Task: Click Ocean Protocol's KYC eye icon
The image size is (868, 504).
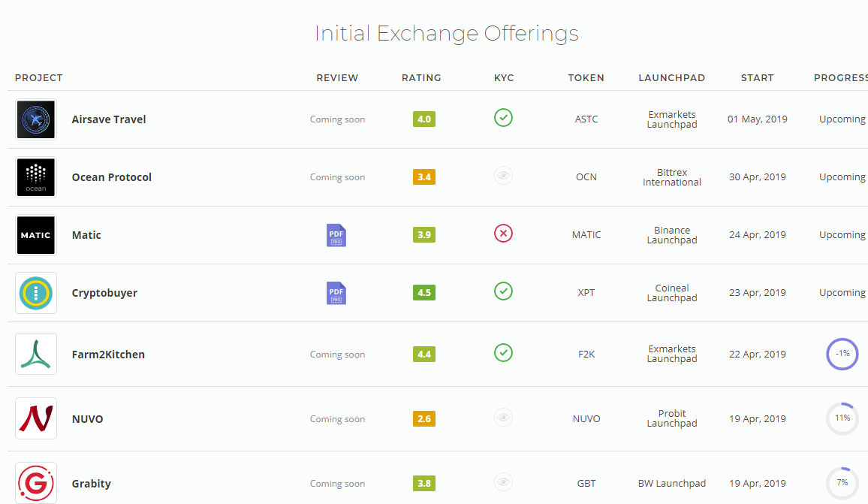Action: (503, 176)
